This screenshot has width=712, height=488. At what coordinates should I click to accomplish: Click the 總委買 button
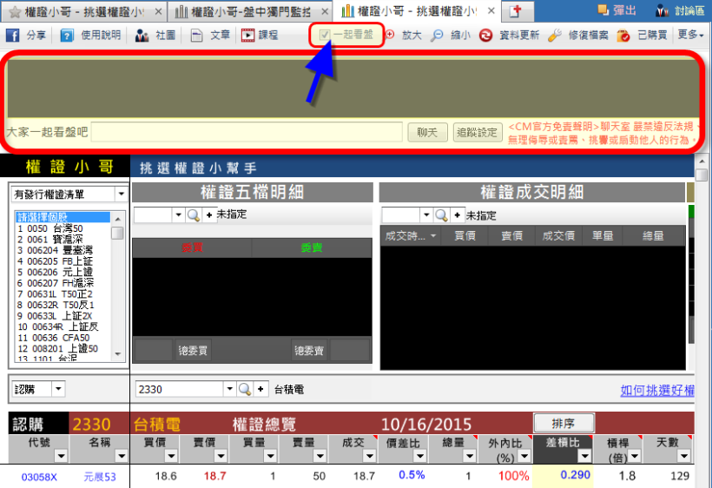(193, 351)
